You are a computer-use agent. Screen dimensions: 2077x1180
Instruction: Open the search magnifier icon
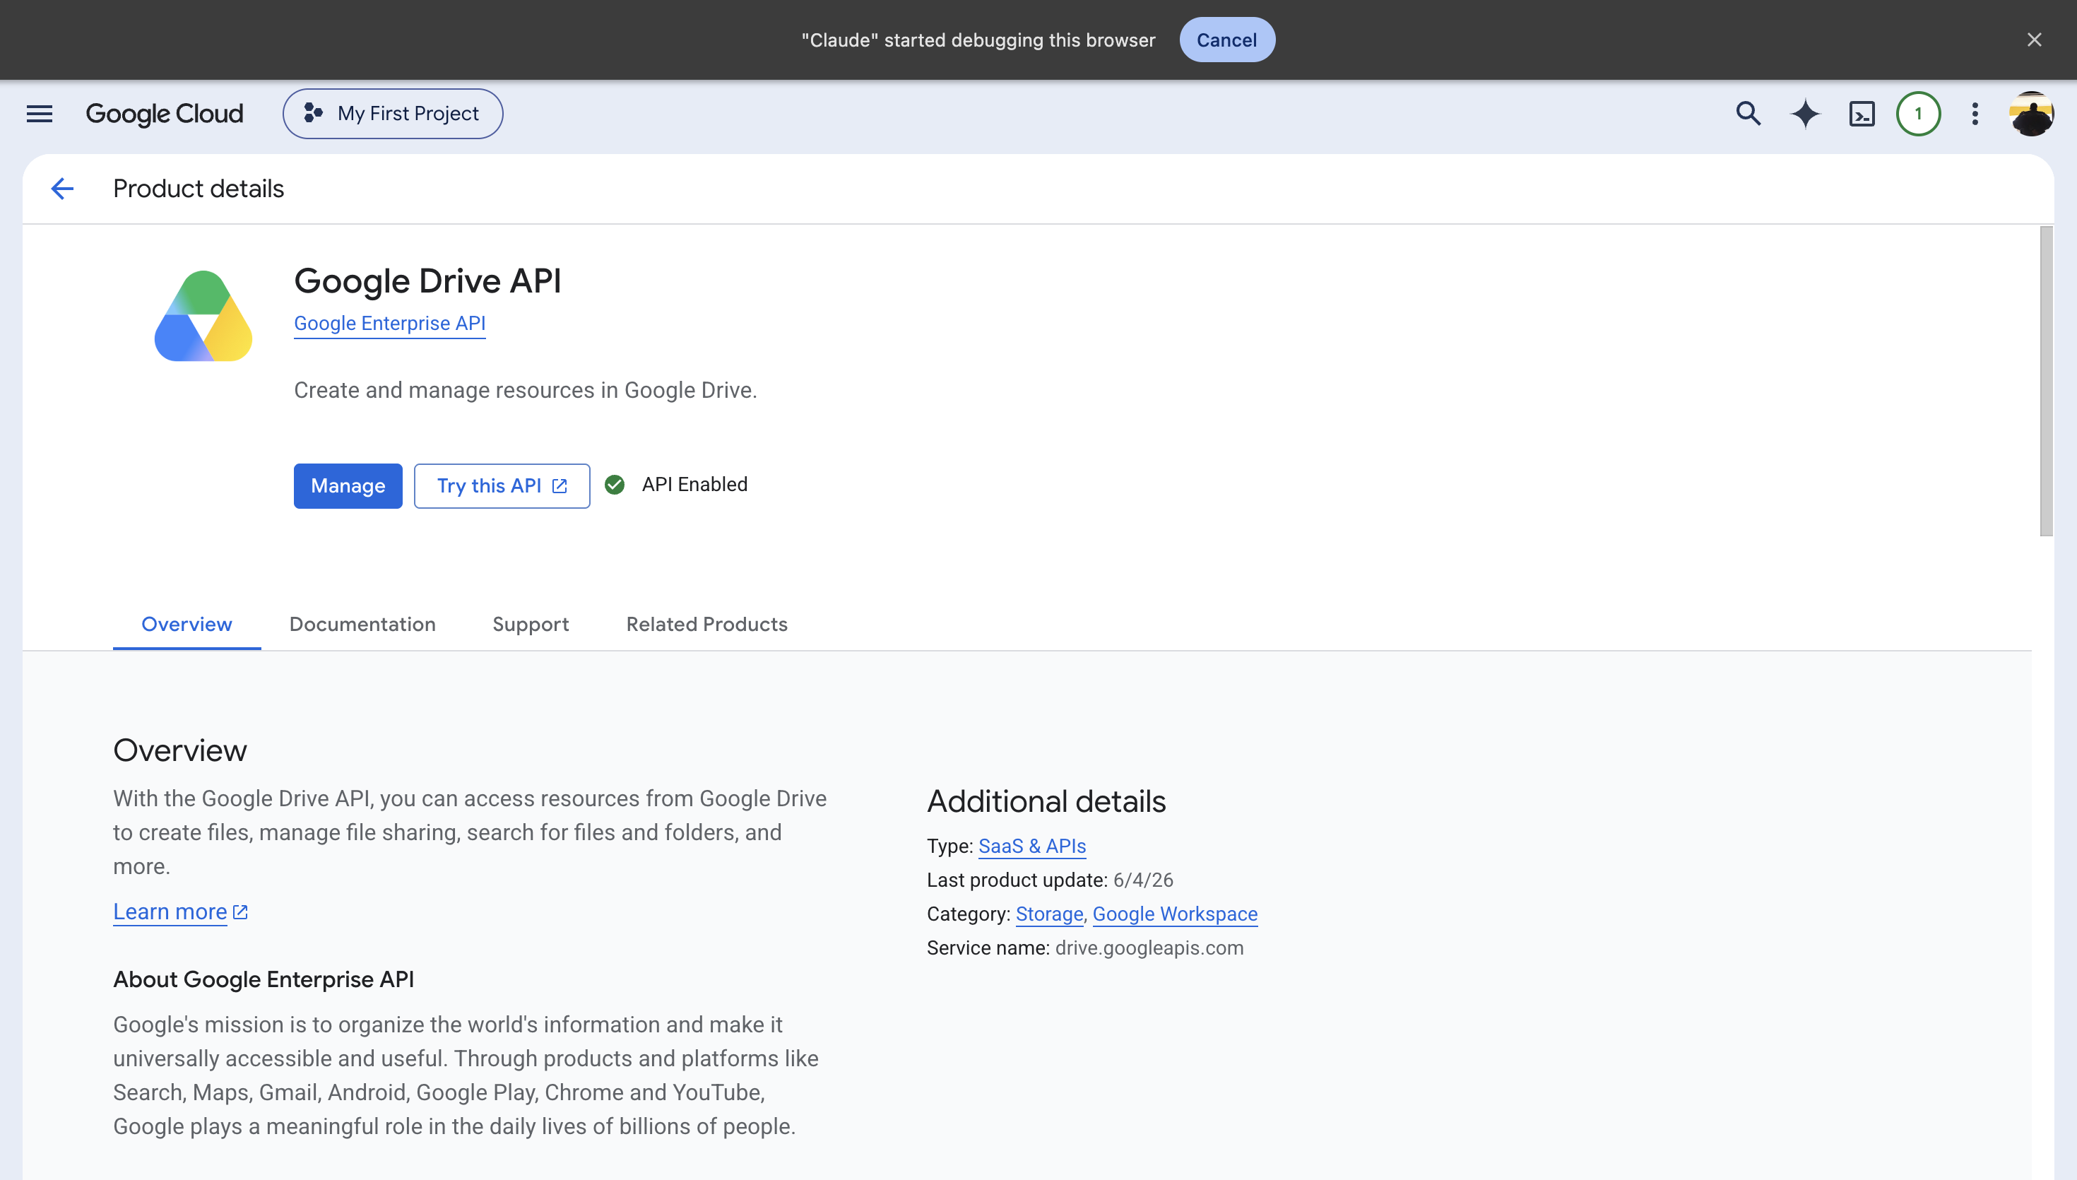point(1748,114)
